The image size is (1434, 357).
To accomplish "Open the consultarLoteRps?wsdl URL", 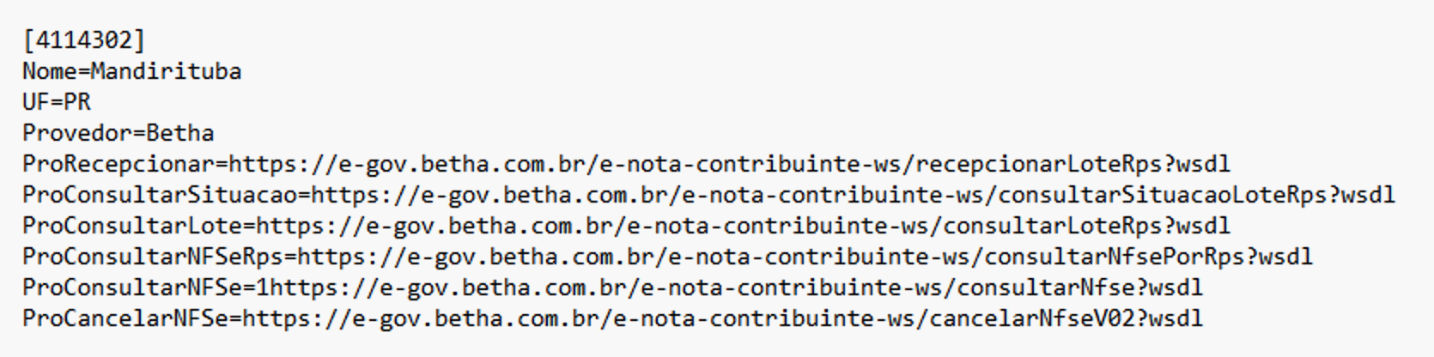I will pos(743,226).
